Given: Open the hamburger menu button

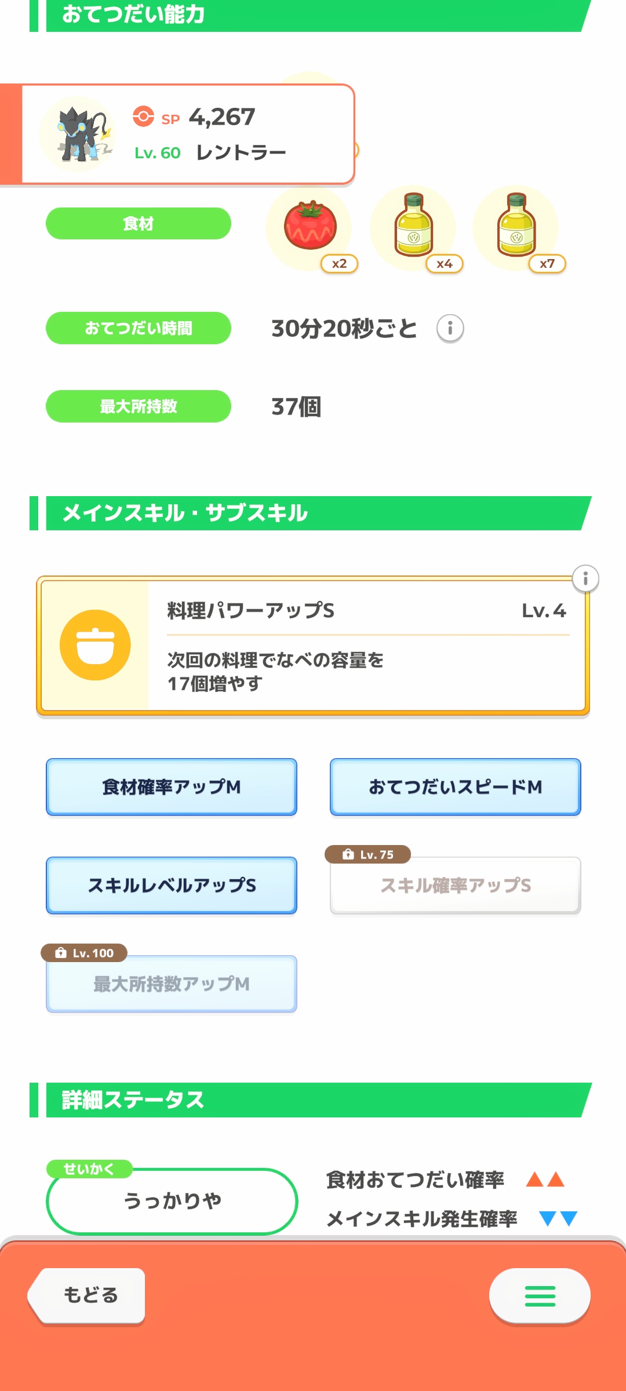Looking at the screenshot, I should [x=540, y=1296].
